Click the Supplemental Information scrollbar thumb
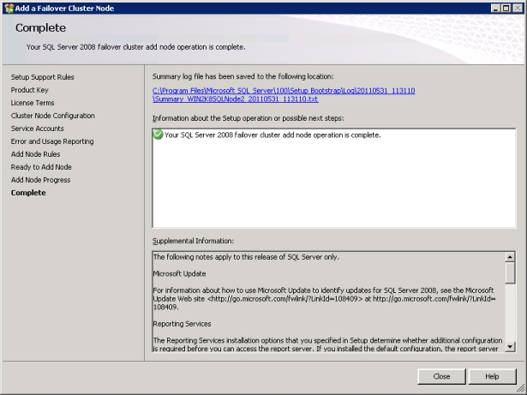 [x=510, y=273]
